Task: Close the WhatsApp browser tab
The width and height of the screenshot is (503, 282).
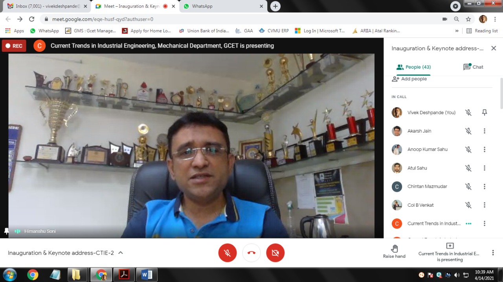Action: click(x=261, y=6)
